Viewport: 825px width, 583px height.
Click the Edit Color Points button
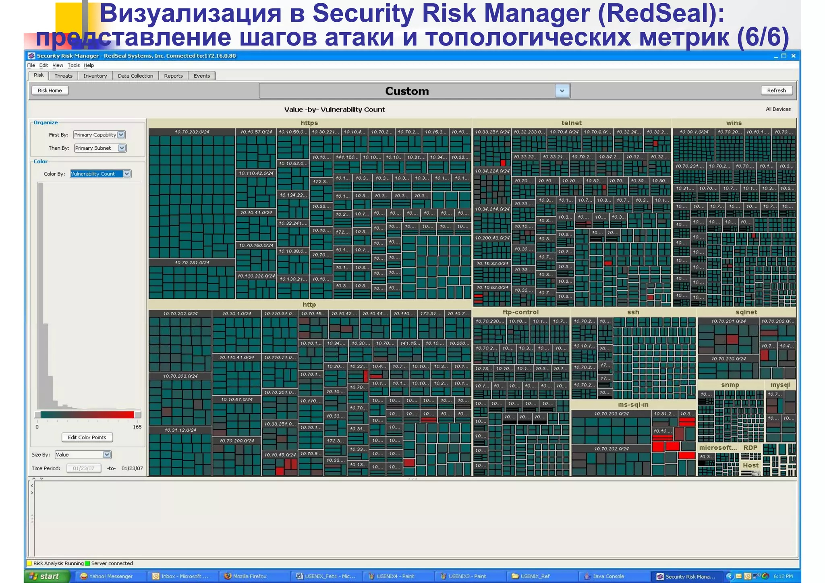pos(87,437)
